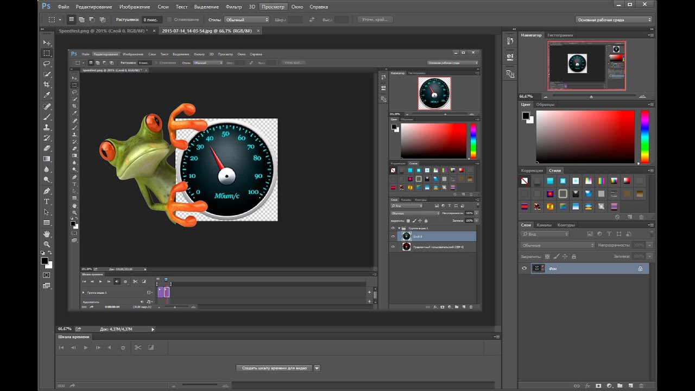Add a layer mask
The image size is (695, 391).
coord(598,386)
